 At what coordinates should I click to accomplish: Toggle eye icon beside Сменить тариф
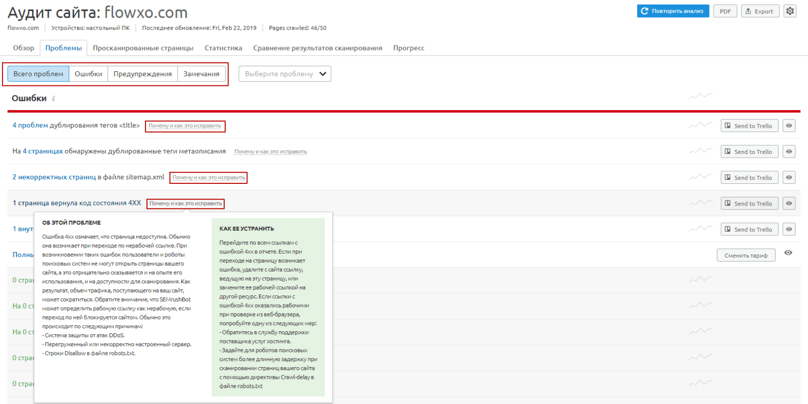(x=788, y=252)
